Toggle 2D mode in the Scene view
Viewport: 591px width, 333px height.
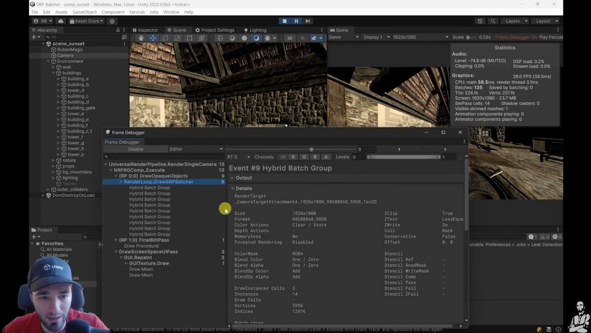tap(290, 37)
